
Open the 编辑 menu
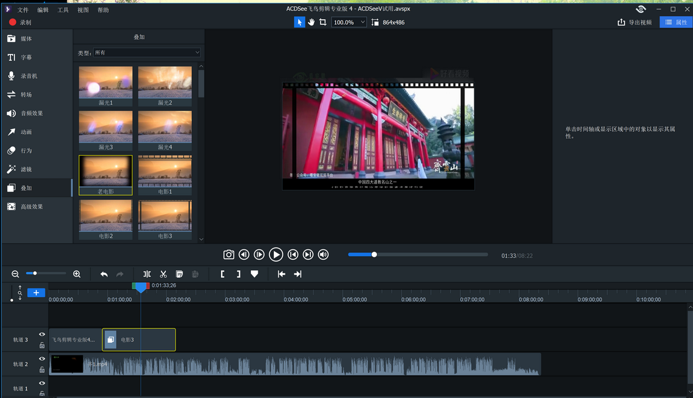[x=43, y=10]
